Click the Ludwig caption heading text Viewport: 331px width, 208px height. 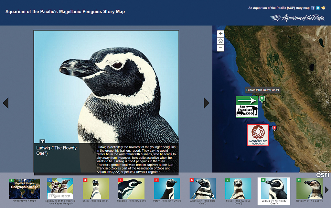[56, 150]
